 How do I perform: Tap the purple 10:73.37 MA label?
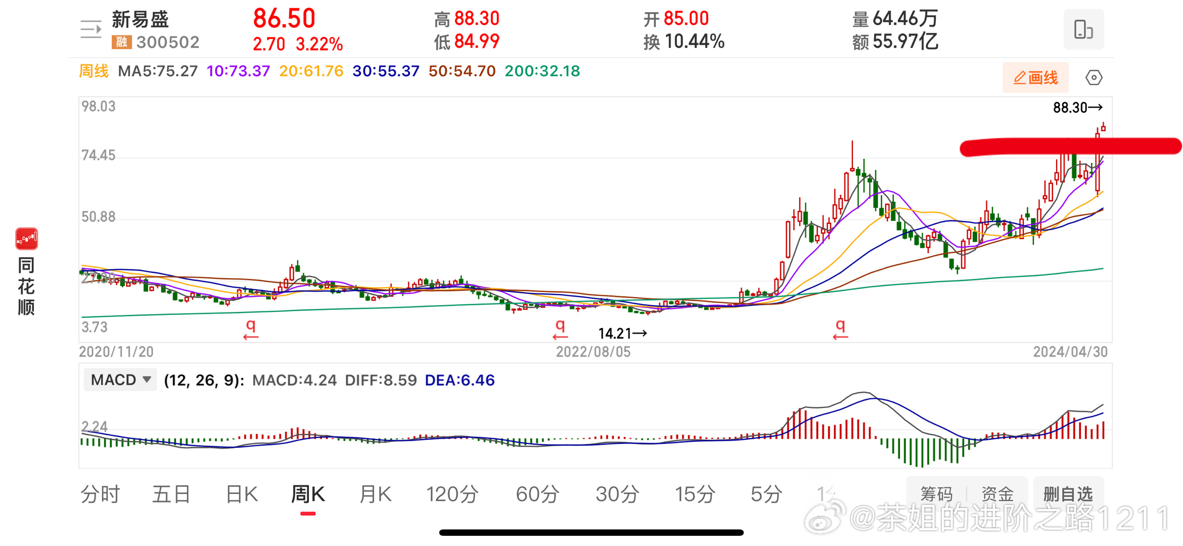tap(238, 71)
